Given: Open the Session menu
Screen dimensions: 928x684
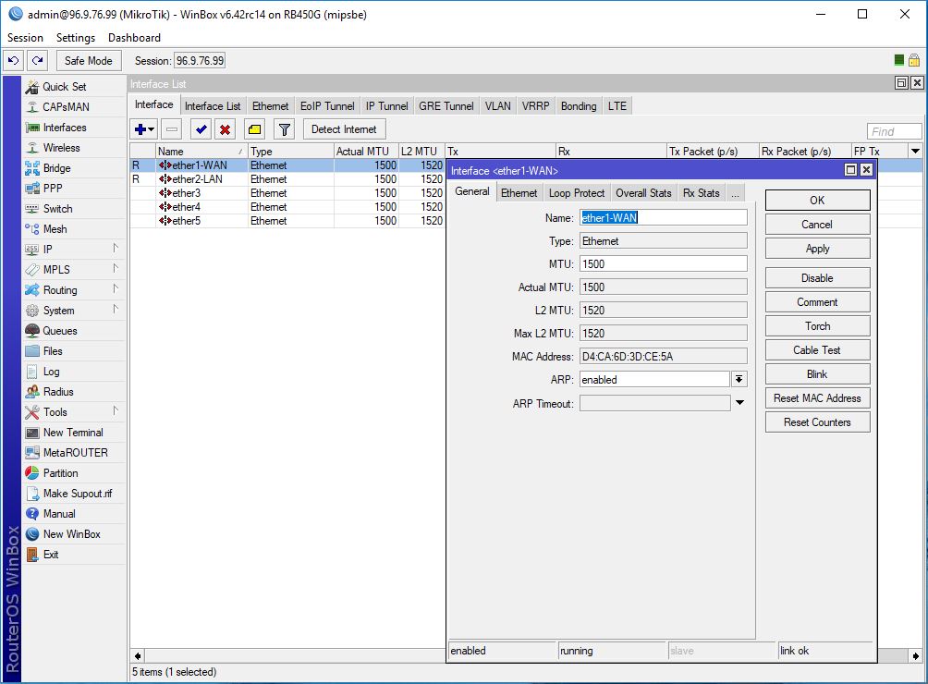Looking at the screenshot, I should [24, 37].
